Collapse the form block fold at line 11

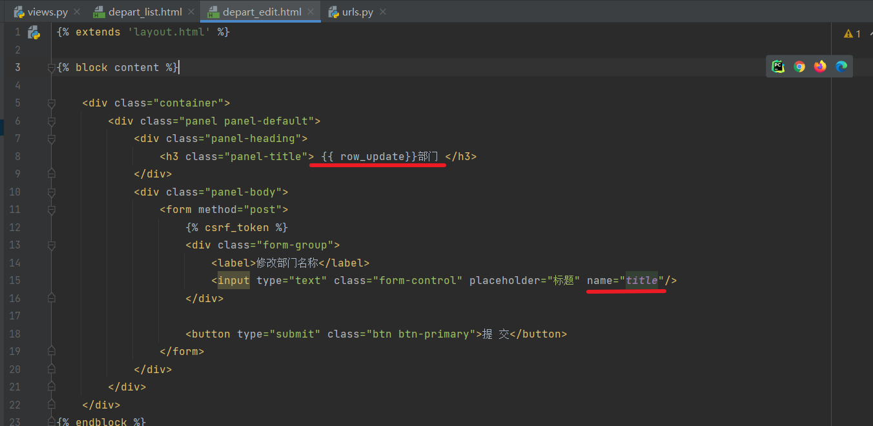(52, 209)
